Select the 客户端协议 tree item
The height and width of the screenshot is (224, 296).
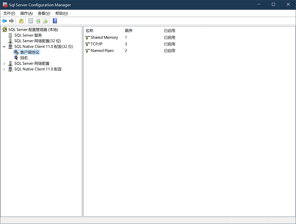[x=30, y=52]
